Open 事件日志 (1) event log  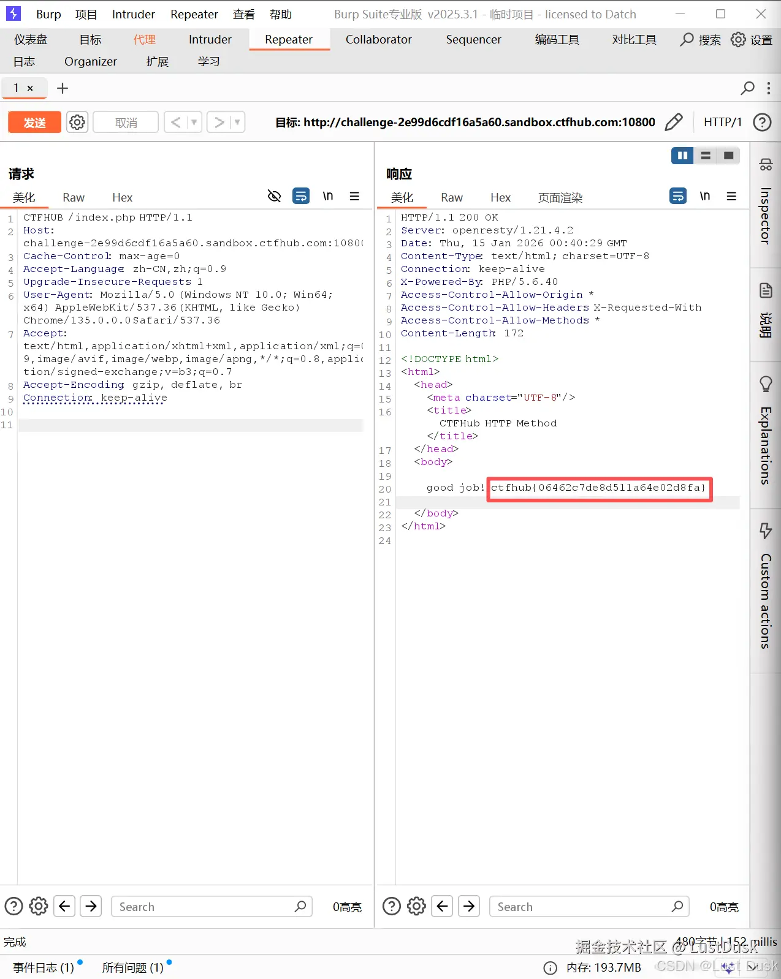click(44, 967)
